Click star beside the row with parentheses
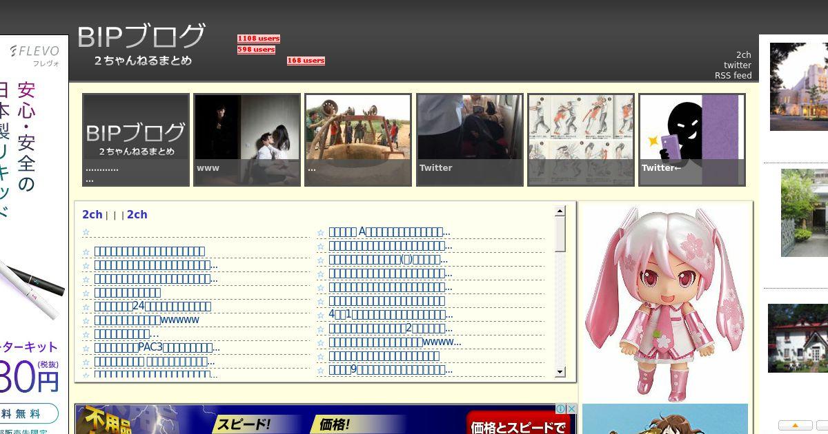Screen dimensions: 828x434 coord(321,260)
